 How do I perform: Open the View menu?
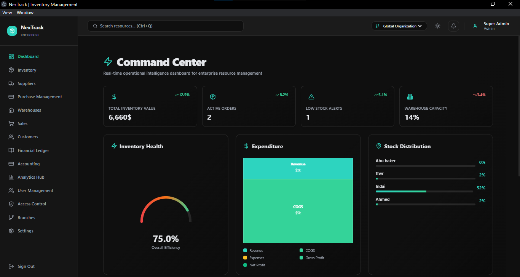7,13
